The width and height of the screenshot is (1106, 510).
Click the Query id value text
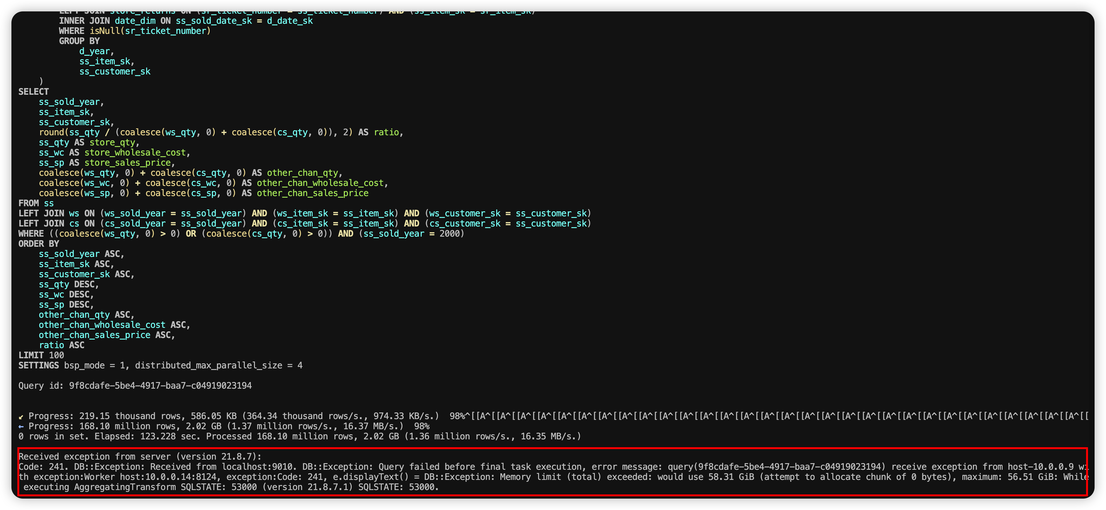point(160,386)
